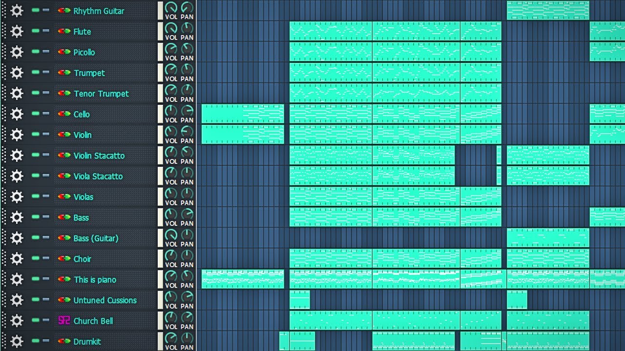This screenshot has height=351, width=625.
Task: Click the Church Bell VOL knob
Action: point(171,317)
